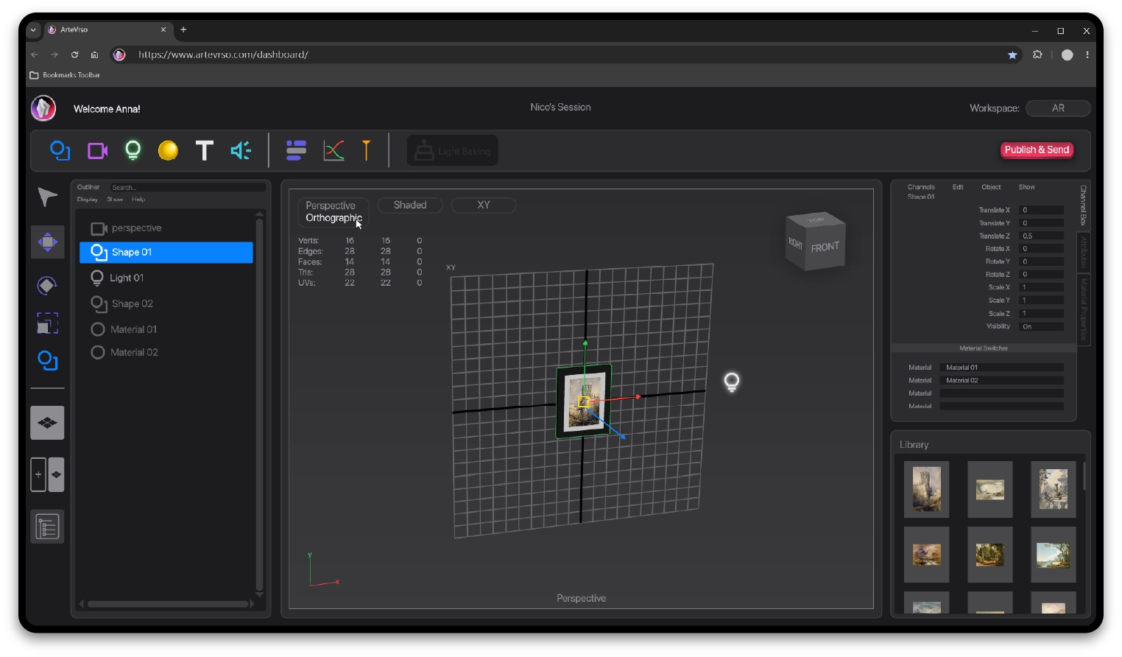Click the audio speaker icon in toolbar

pos(241,150)
